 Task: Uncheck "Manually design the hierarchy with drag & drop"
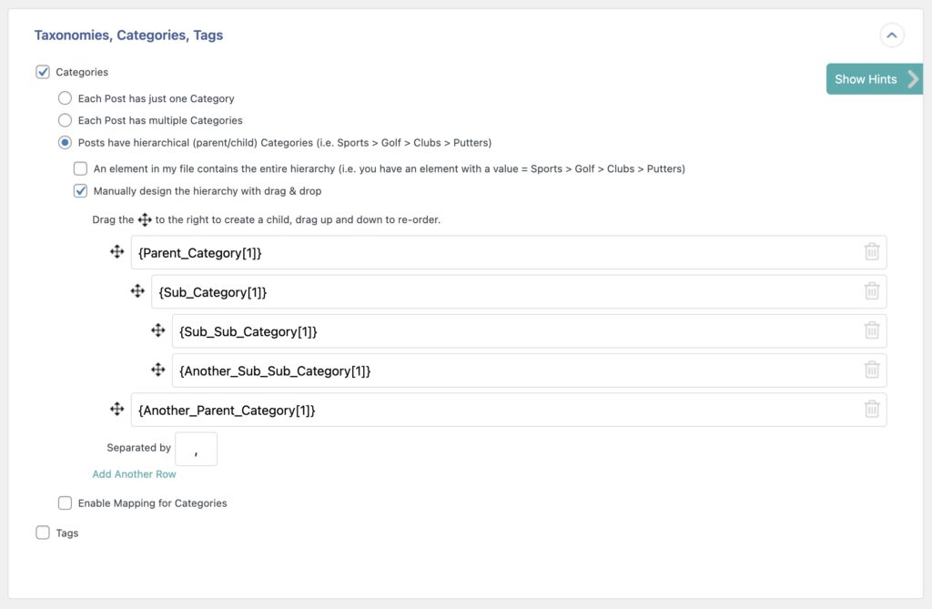click(80, 190)
